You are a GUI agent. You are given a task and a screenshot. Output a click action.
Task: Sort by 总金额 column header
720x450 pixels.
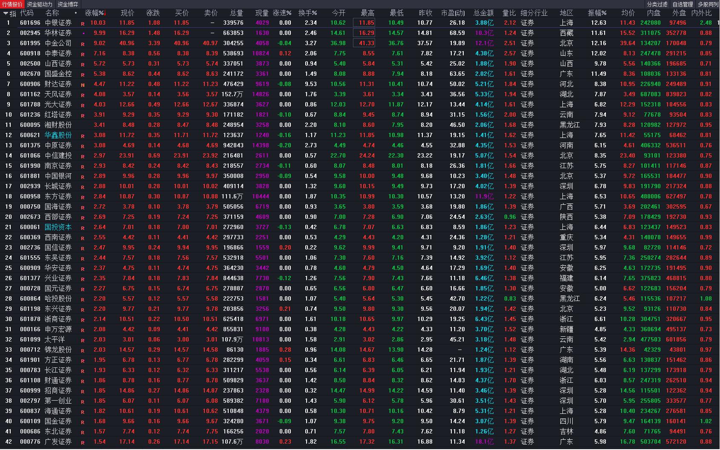click(484, 13)
